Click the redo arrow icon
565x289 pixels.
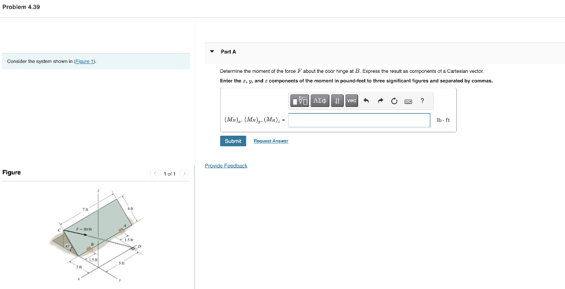click(x=380, y=101)
